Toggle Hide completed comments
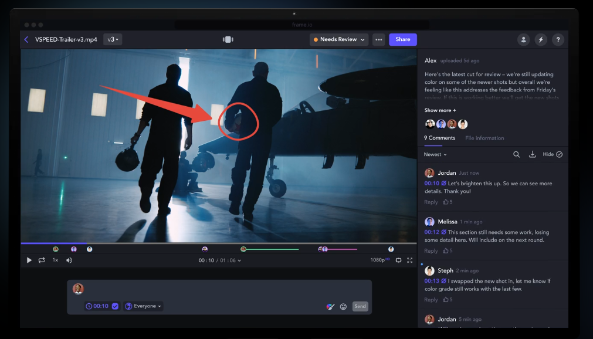593x339 pixels. 553,154
